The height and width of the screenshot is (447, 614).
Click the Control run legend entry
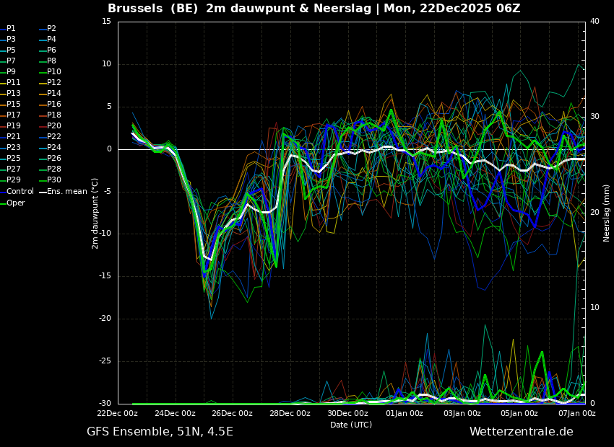pos(17,192)
